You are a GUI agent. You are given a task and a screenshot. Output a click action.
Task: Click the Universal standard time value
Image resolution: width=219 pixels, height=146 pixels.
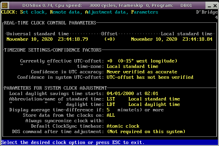pyautogui.click(x=47, y=39)
